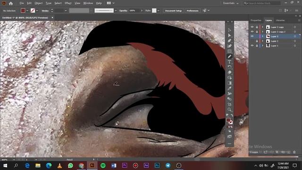Select the Eraser tool
The height and width of the screenshot is (170, 302).
coord(229,72)
